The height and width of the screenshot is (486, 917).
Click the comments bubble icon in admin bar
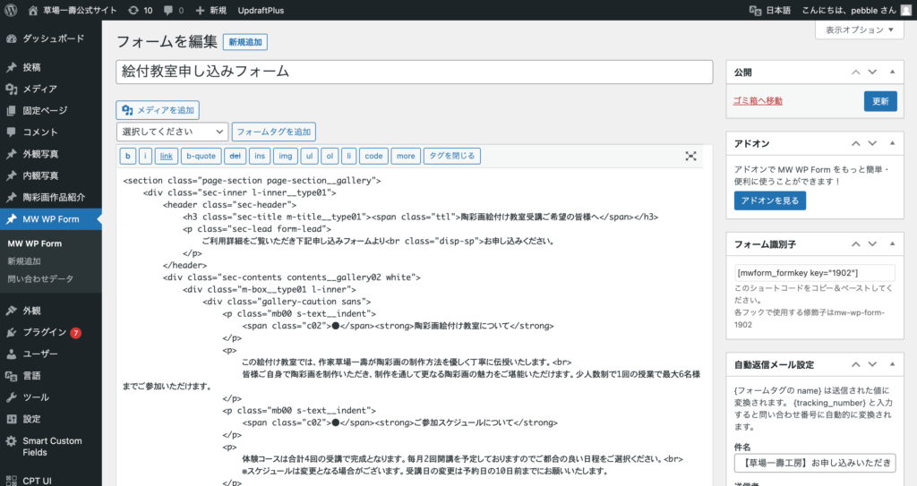[169, 10]
